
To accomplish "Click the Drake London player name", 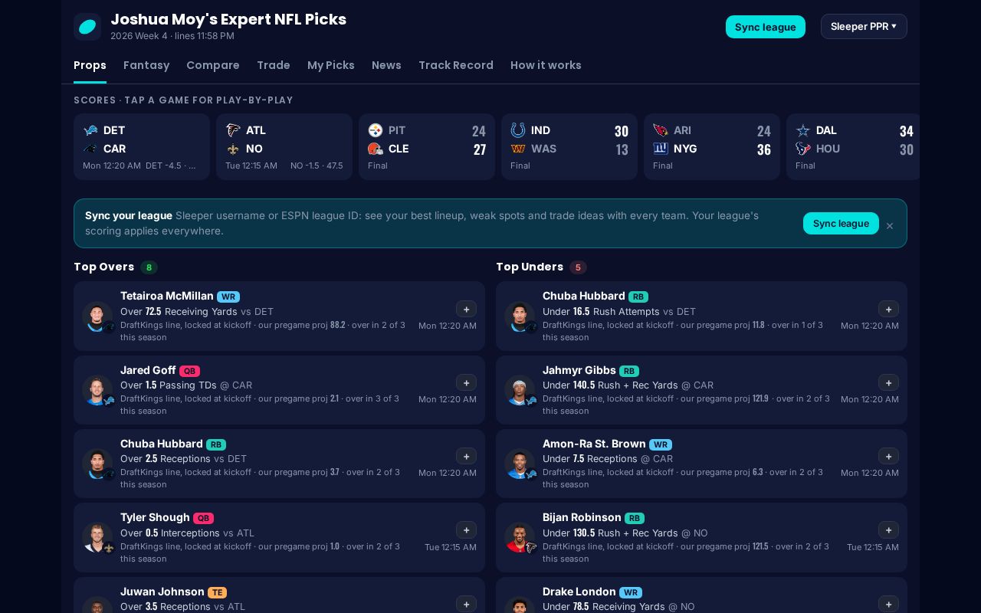I will click(579, 591).
